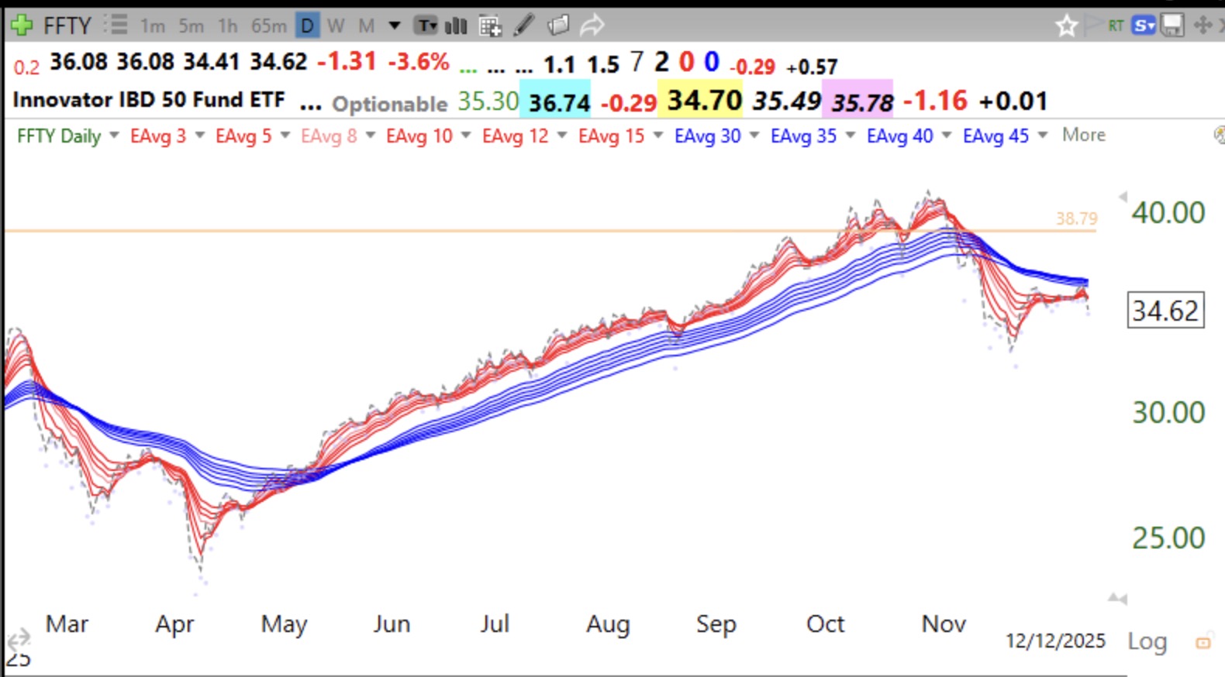
Task: Click the add indicator grid-plus icon
Action: click(x=490, y=26)
